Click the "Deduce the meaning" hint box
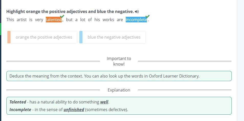This screenshot has height=121, width=244. 119,76
